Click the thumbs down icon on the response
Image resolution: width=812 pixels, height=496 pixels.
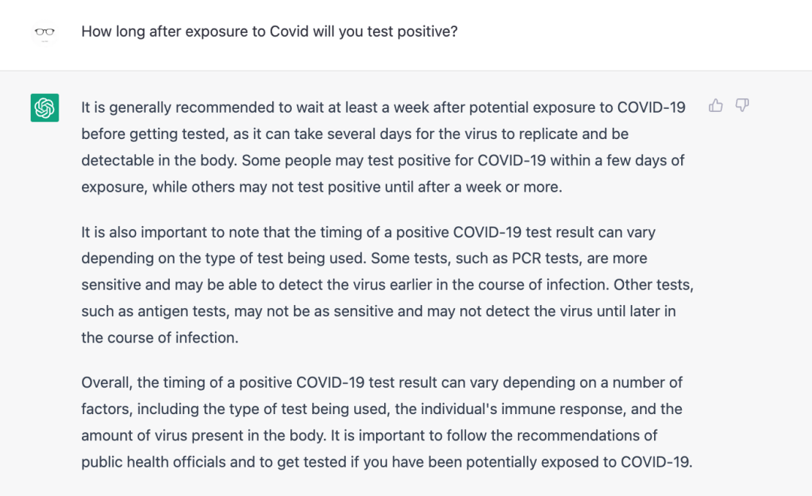(x=742, y=106)
